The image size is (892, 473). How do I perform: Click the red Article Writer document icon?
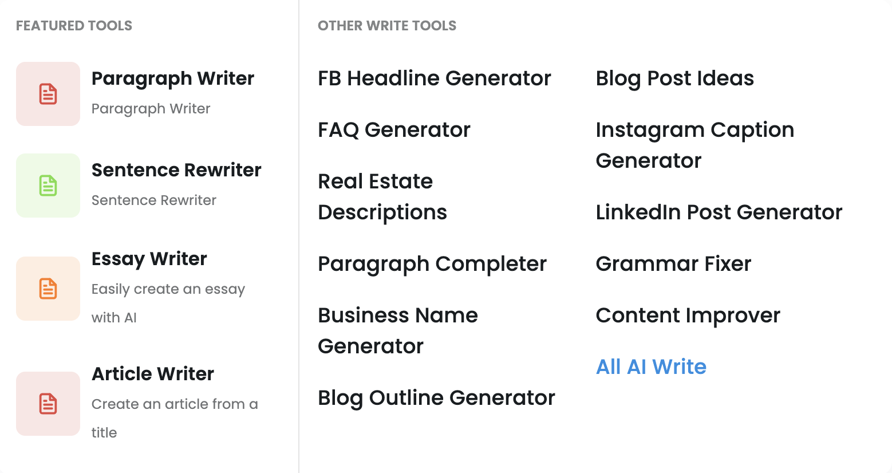tap(48, 404)
